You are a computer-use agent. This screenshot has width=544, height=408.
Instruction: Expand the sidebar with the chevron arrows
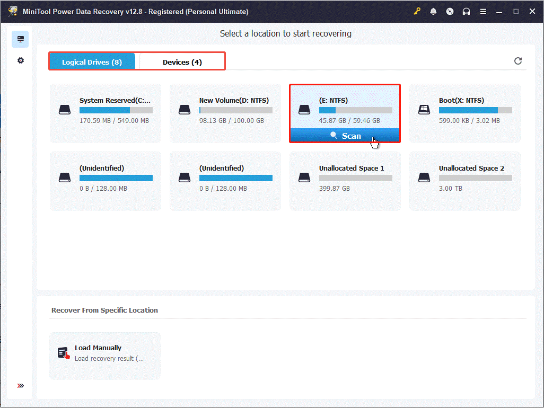click(21, 386)
